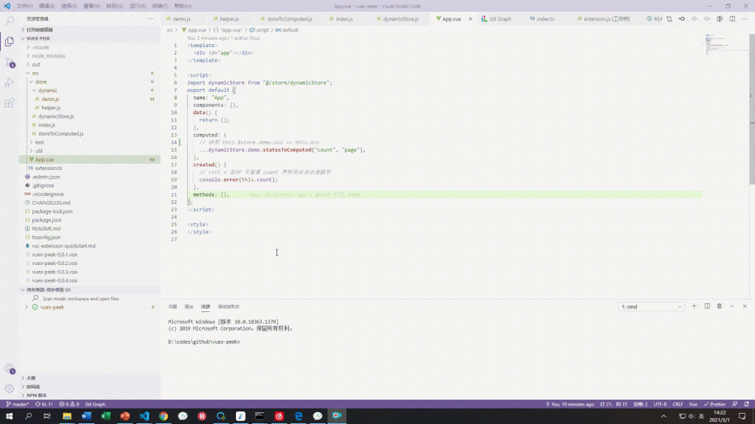Click the master branch in status bar

[18, 404]
